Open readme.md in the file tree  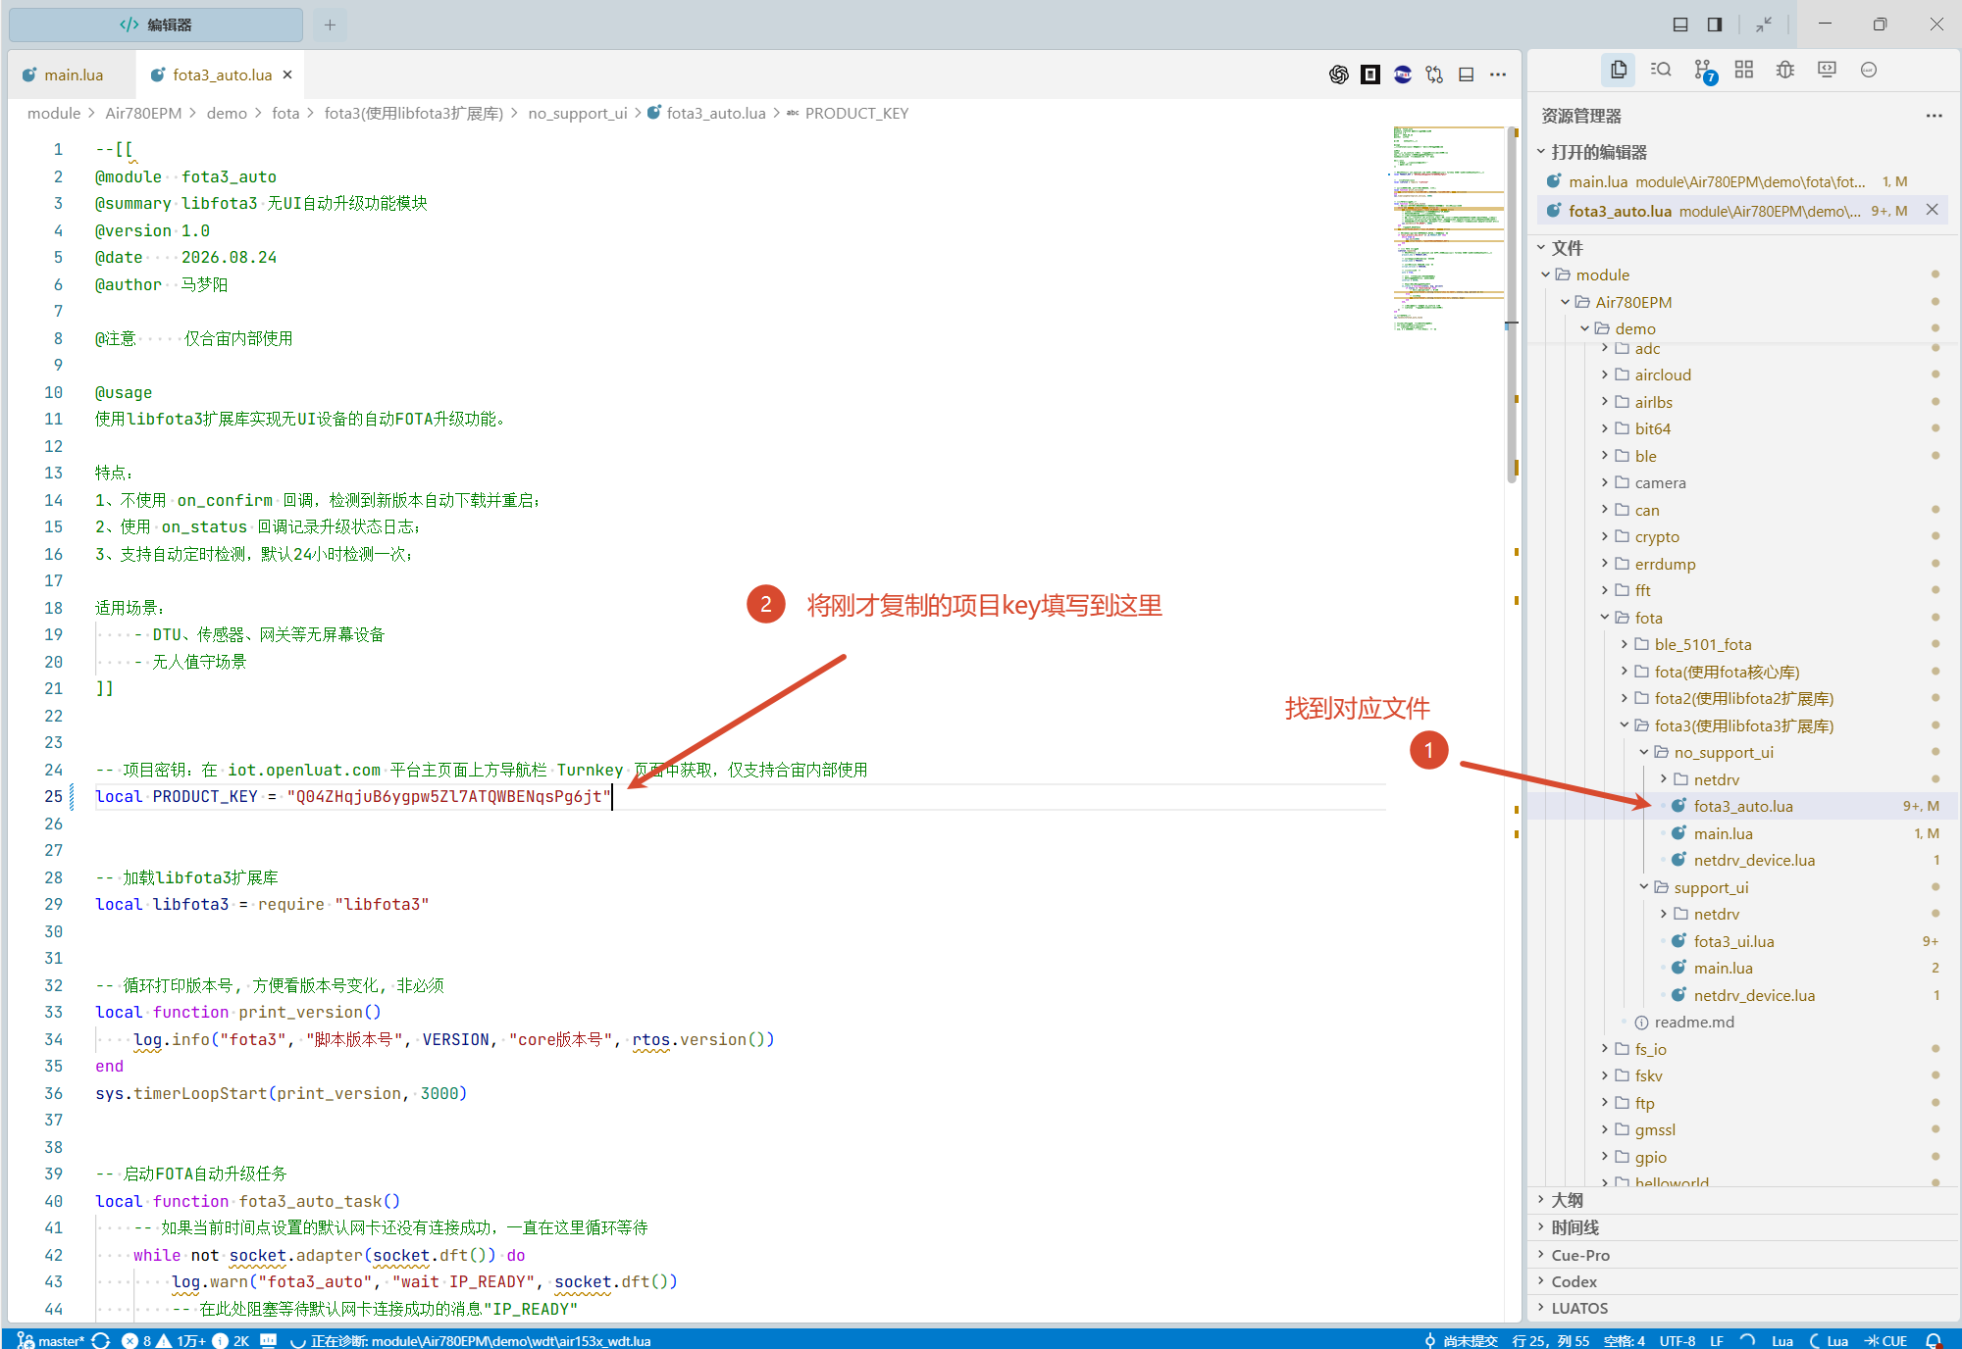pos(1694,1022)
